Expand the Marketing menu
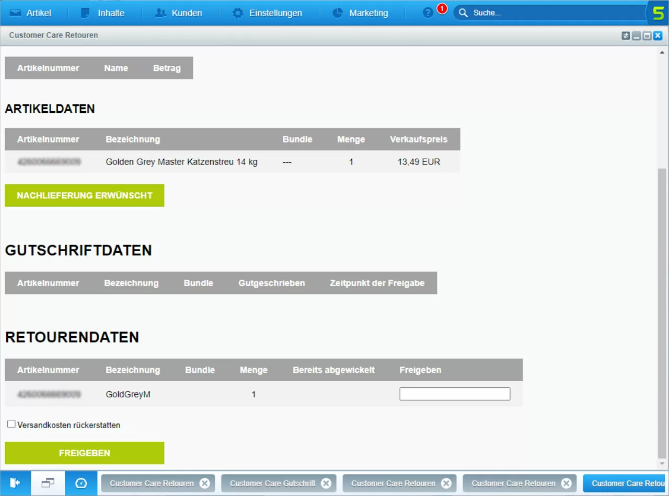 coord(361,13)
